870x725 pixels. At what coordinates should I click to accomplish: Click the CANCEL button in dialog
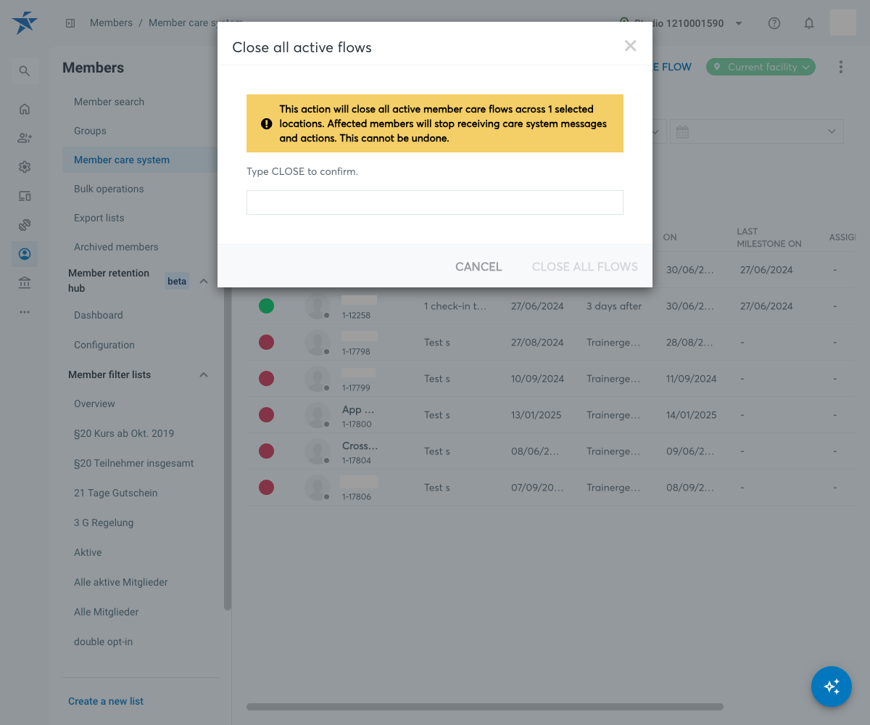click(x=478, y=266)
